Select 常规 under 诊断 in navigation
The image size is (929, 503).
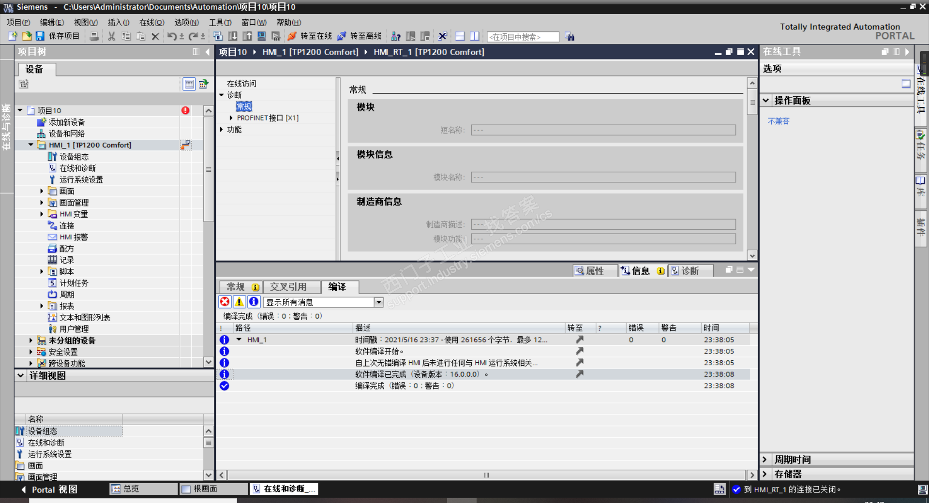(244, 106)
